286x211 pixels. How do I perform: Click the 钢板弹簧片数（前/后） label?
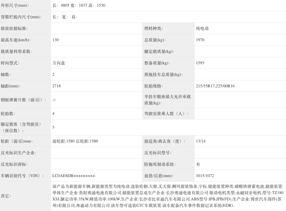pos(23,100)
